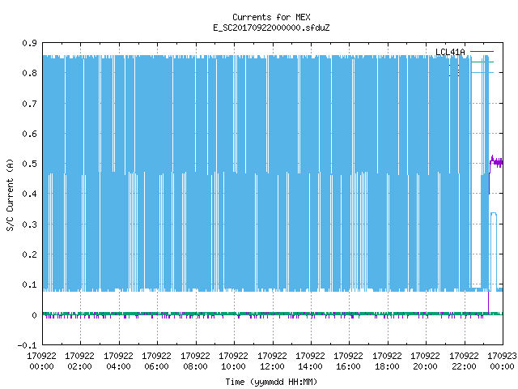Click the x-axis tick label '170922 10:00'
This screenshot has height=389, width=518.
coord(233,361)
